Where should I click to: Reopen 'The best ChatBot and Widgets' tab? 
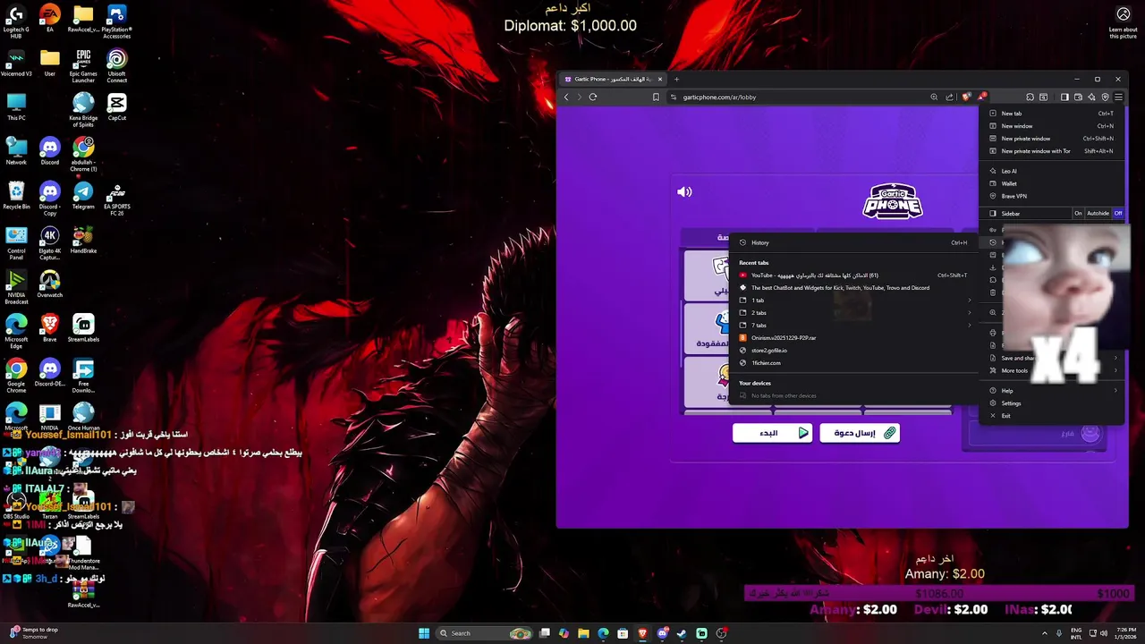coord(854,288)
